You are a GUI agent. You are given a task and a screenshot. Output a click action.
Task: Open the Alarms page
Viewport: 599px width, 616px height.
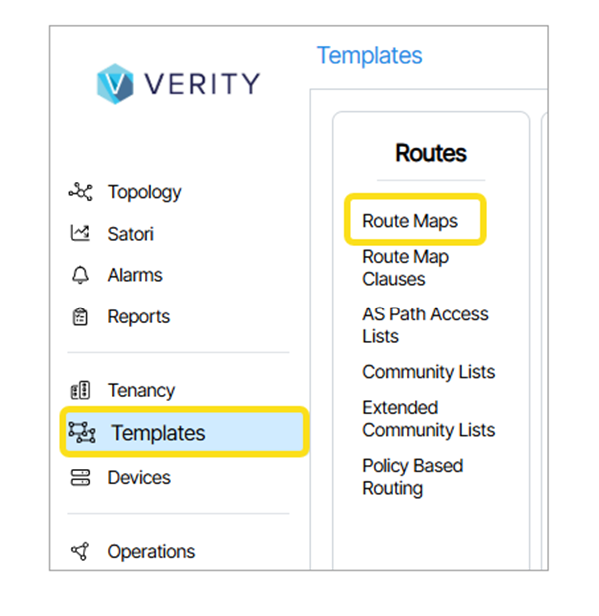pyautogui.click(x=135, y=275)
